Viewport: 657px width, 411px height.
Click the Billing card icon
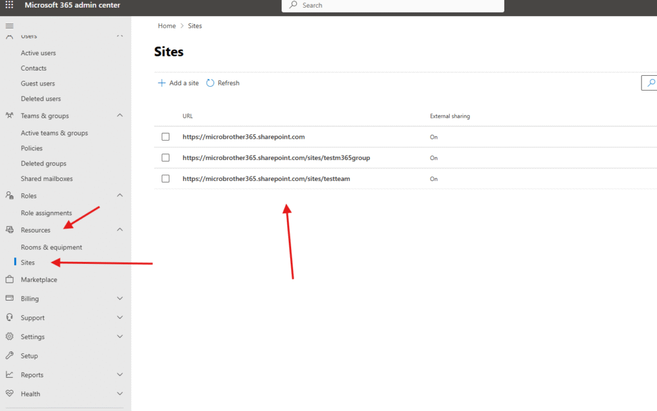9,299
